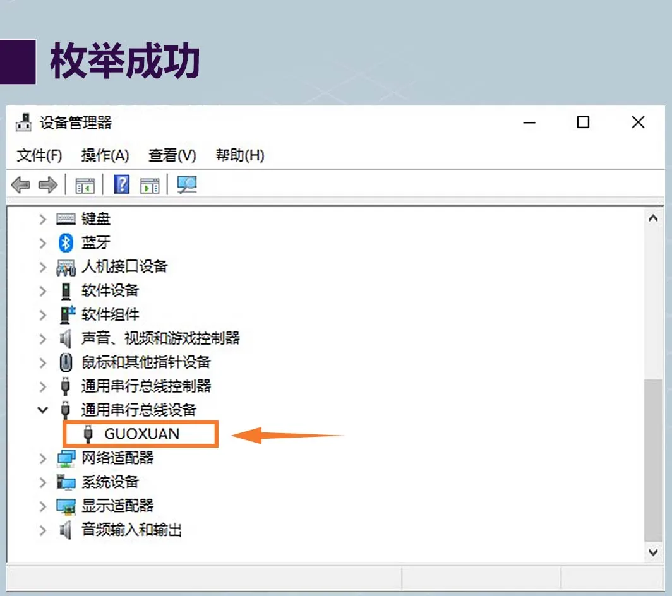This screenshot has height=596, width=672.
Task: Select the 蓝牙 tree label
Action: (x=96, y=243)
